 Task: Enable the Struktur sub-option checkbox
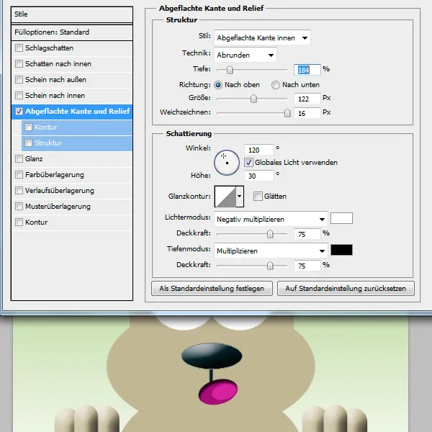tap(28, 143)
